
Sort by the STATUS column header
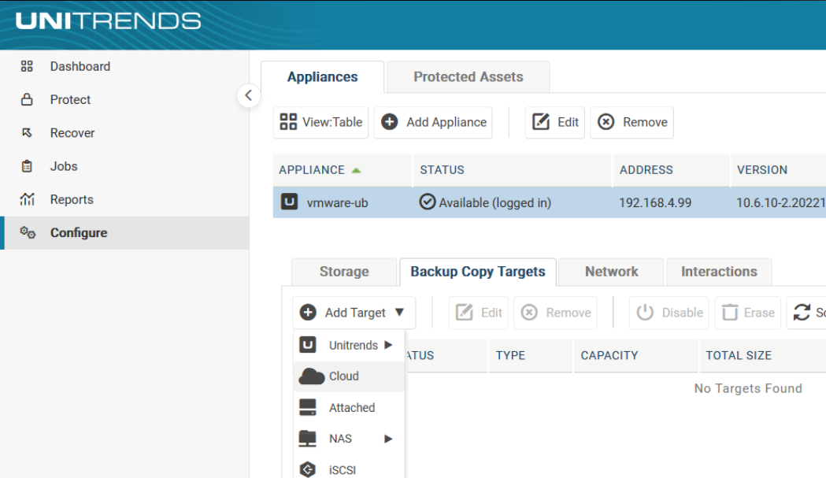pos(442,170)
